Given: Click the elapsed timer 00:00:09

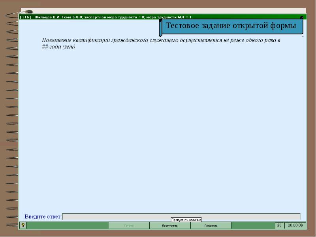Looking at the screenshot, I should (295, 226).
